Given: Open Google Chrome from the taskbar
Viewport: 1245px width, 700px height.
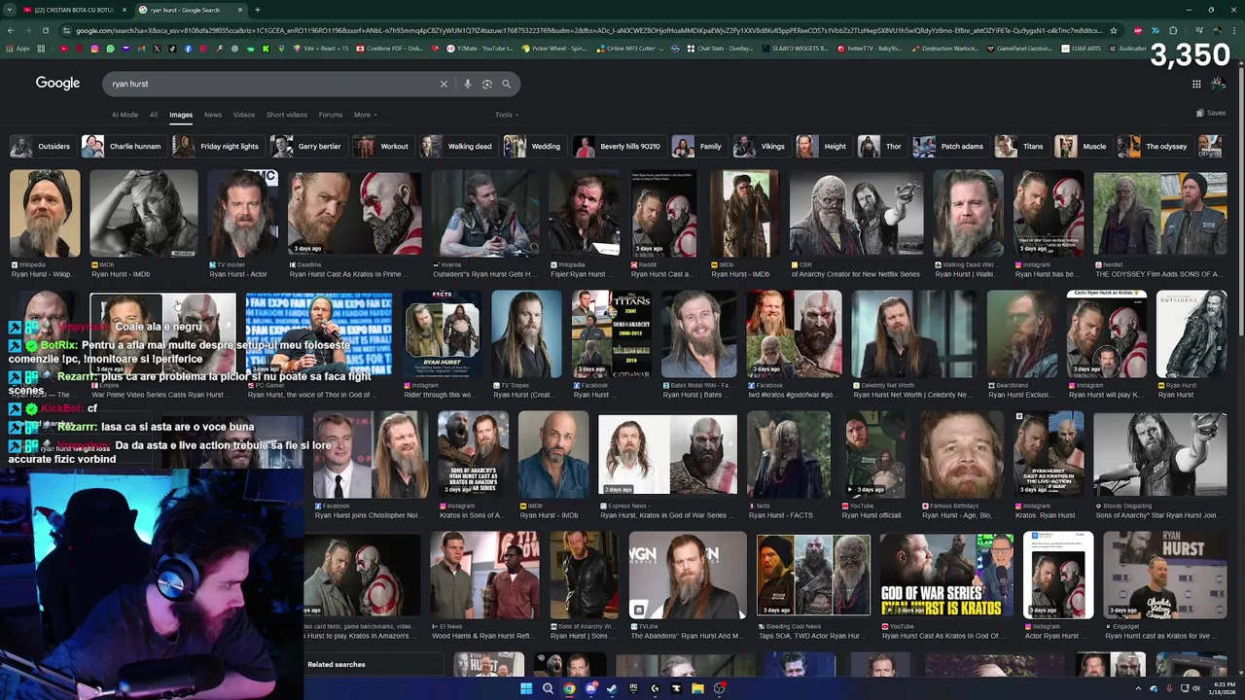Looking at the screenshot, I should (569, 688).
